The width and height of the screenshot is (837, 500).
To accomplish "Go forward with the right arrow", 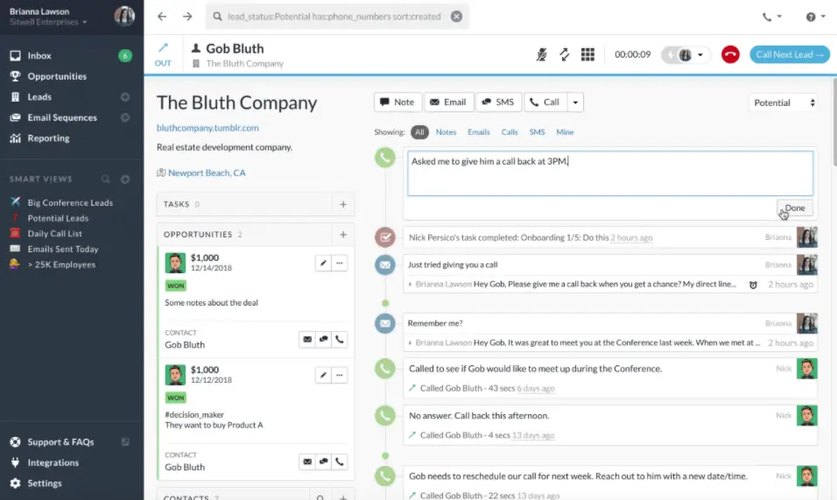I will [187, 17].
